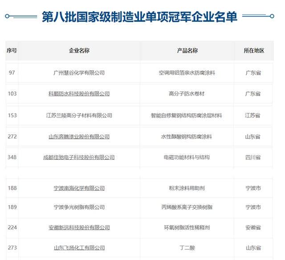The height and width of the screenshot is (260, 285).
Task: Open link 山东飞扬化工有限公司
Action: 79,248
